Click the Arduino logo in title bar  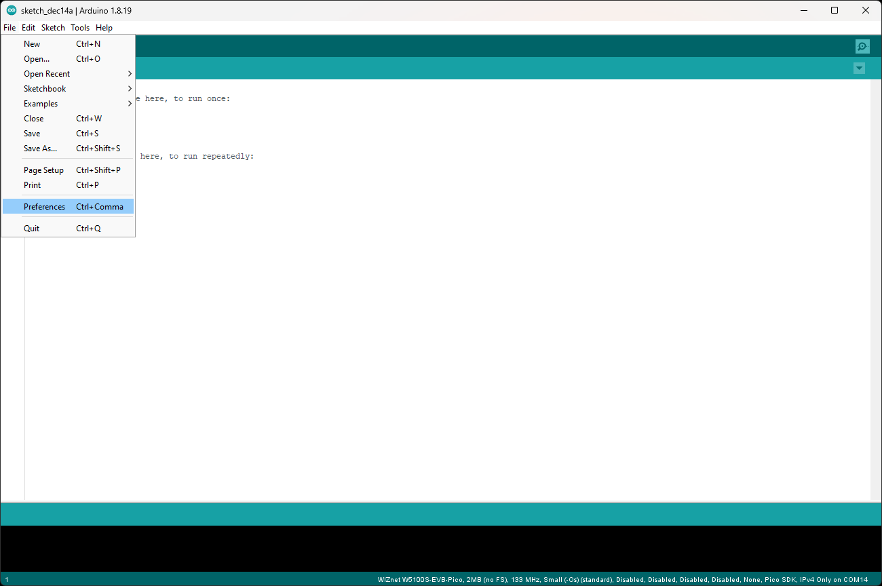tap(12, 10)
